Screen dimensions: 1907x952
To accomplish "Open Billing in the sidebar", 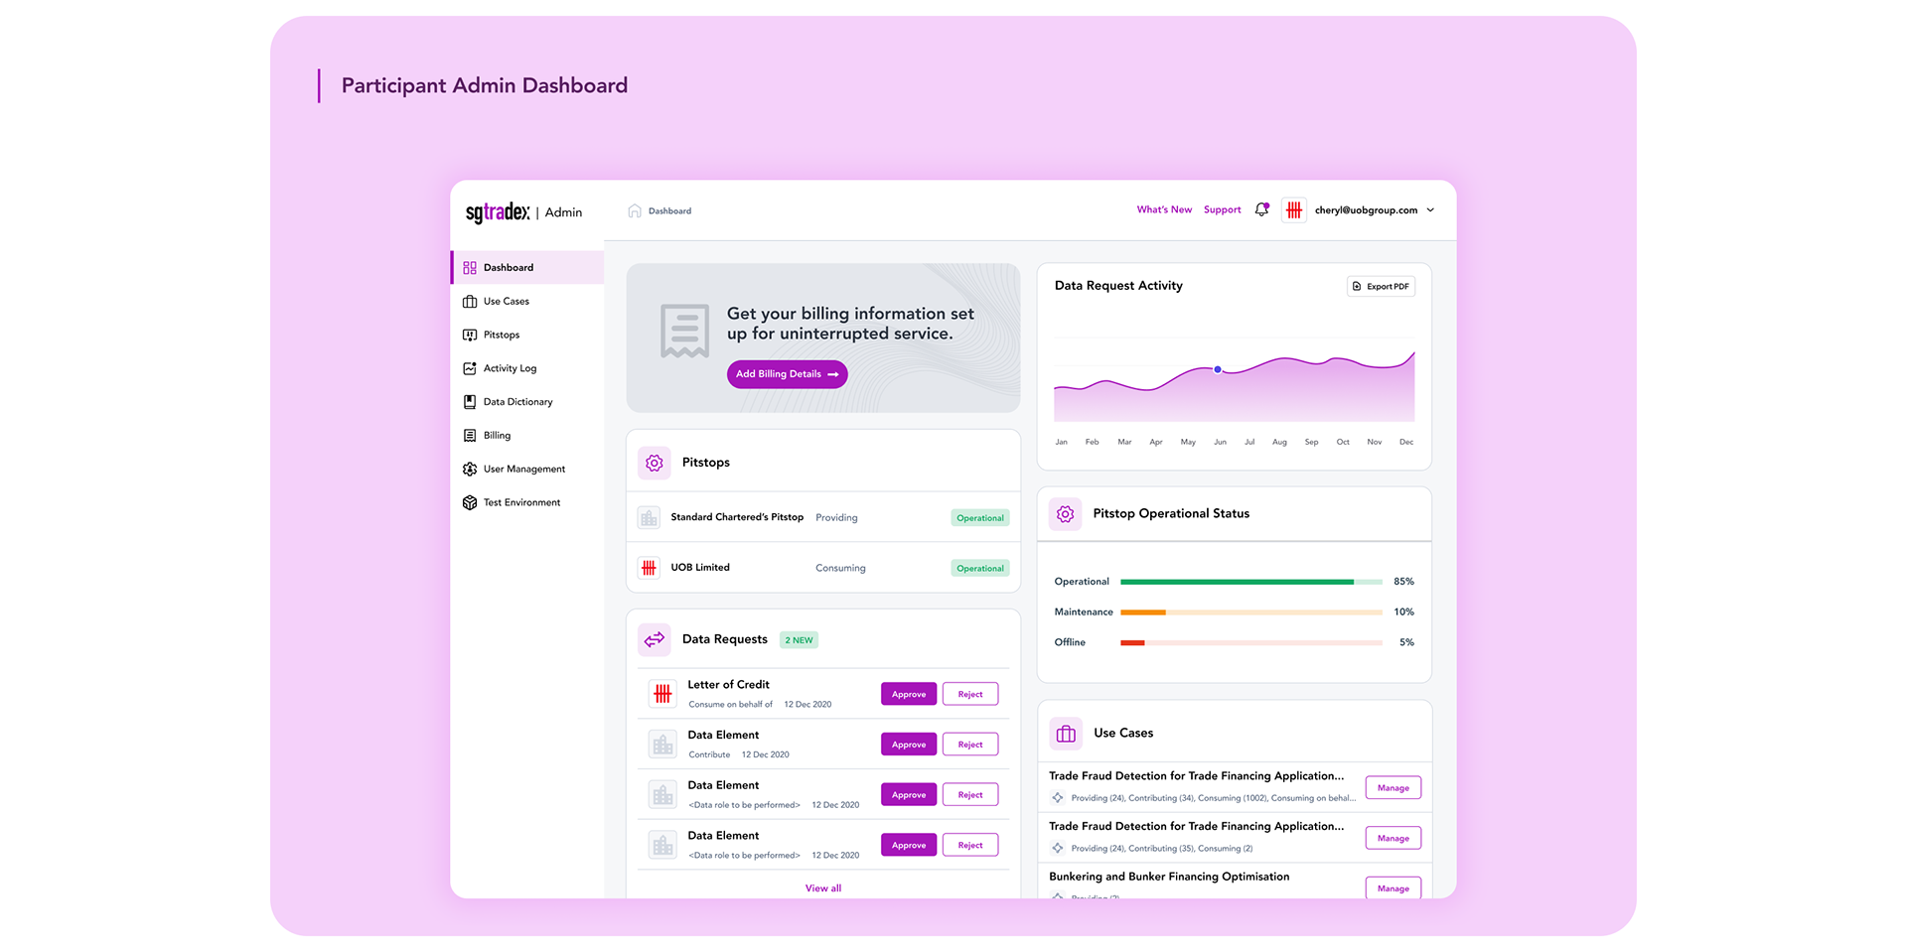I will (527, 435).
